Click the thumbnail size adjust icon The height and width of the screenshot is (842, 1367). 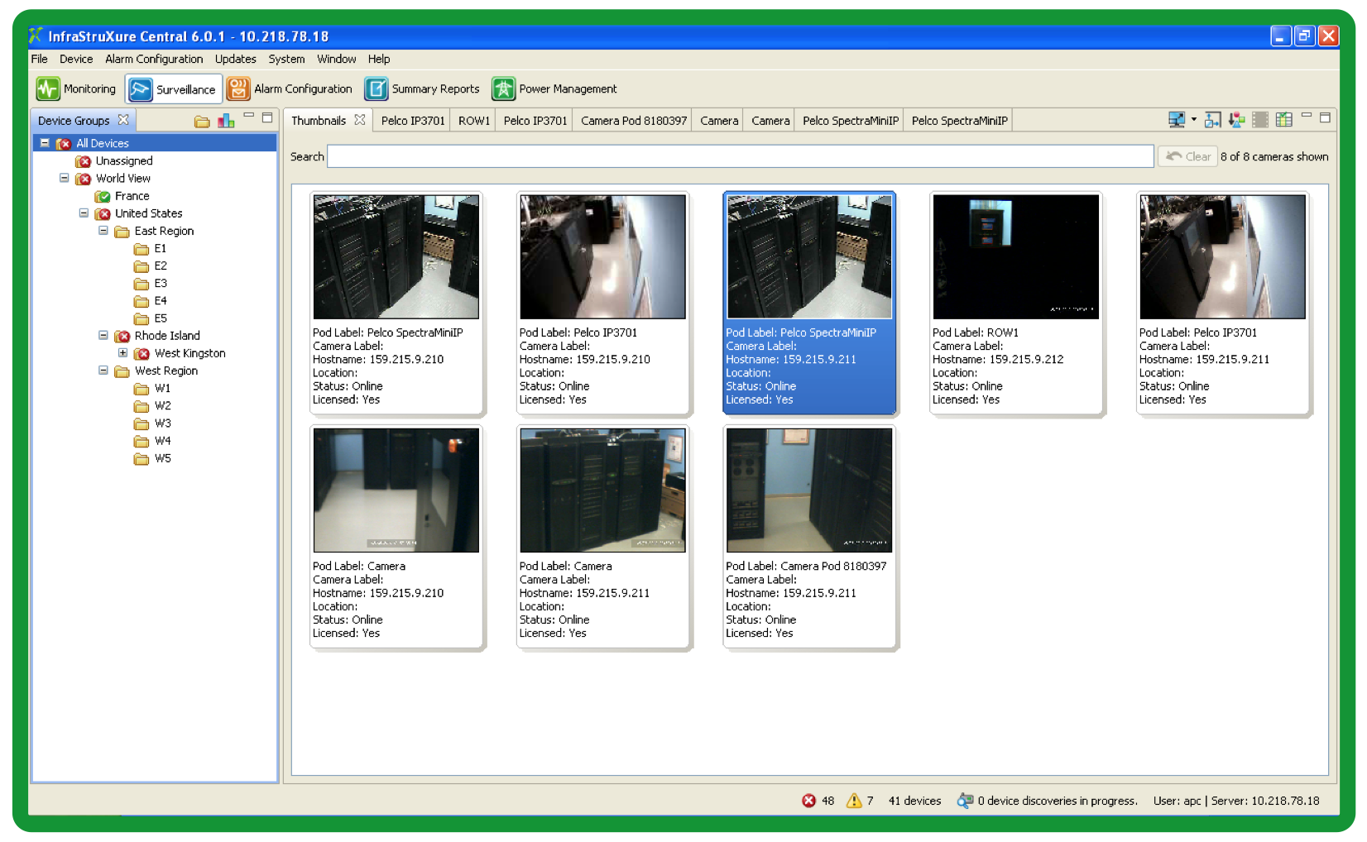click(1212, 120)
